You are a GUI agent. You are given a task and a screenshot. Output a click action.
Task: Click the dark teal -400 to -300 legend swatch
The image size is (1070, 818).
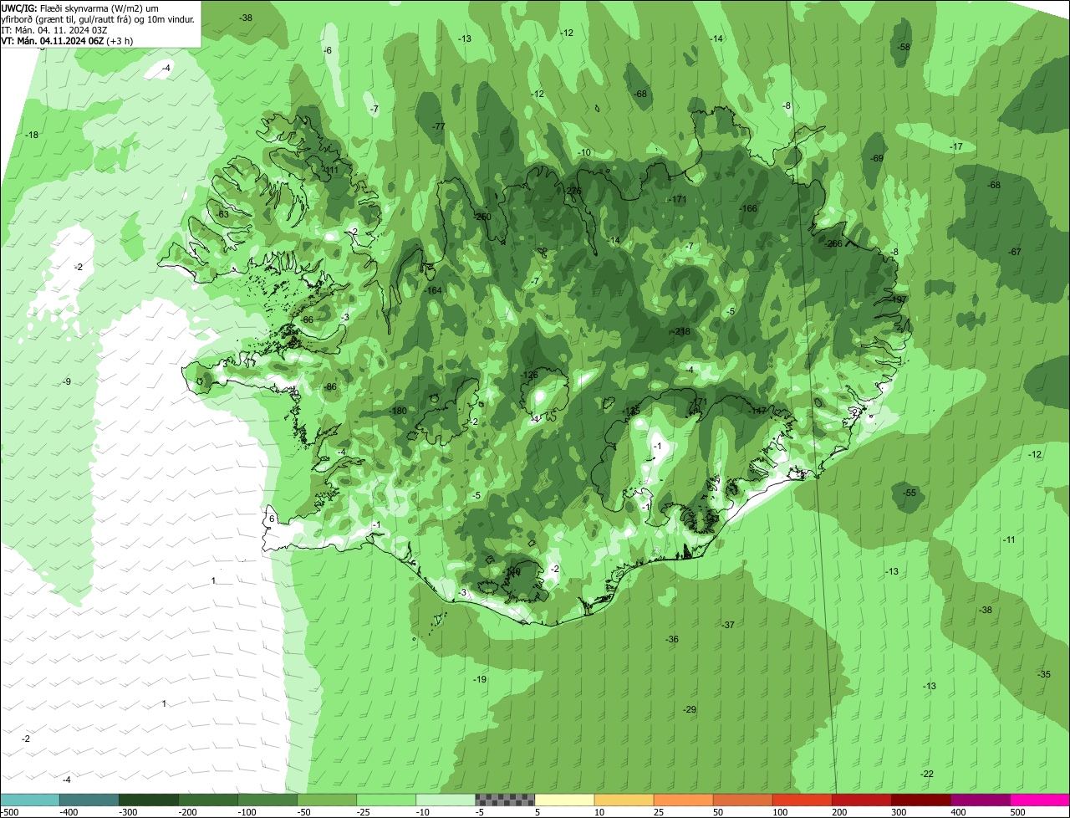coord(89,800)
